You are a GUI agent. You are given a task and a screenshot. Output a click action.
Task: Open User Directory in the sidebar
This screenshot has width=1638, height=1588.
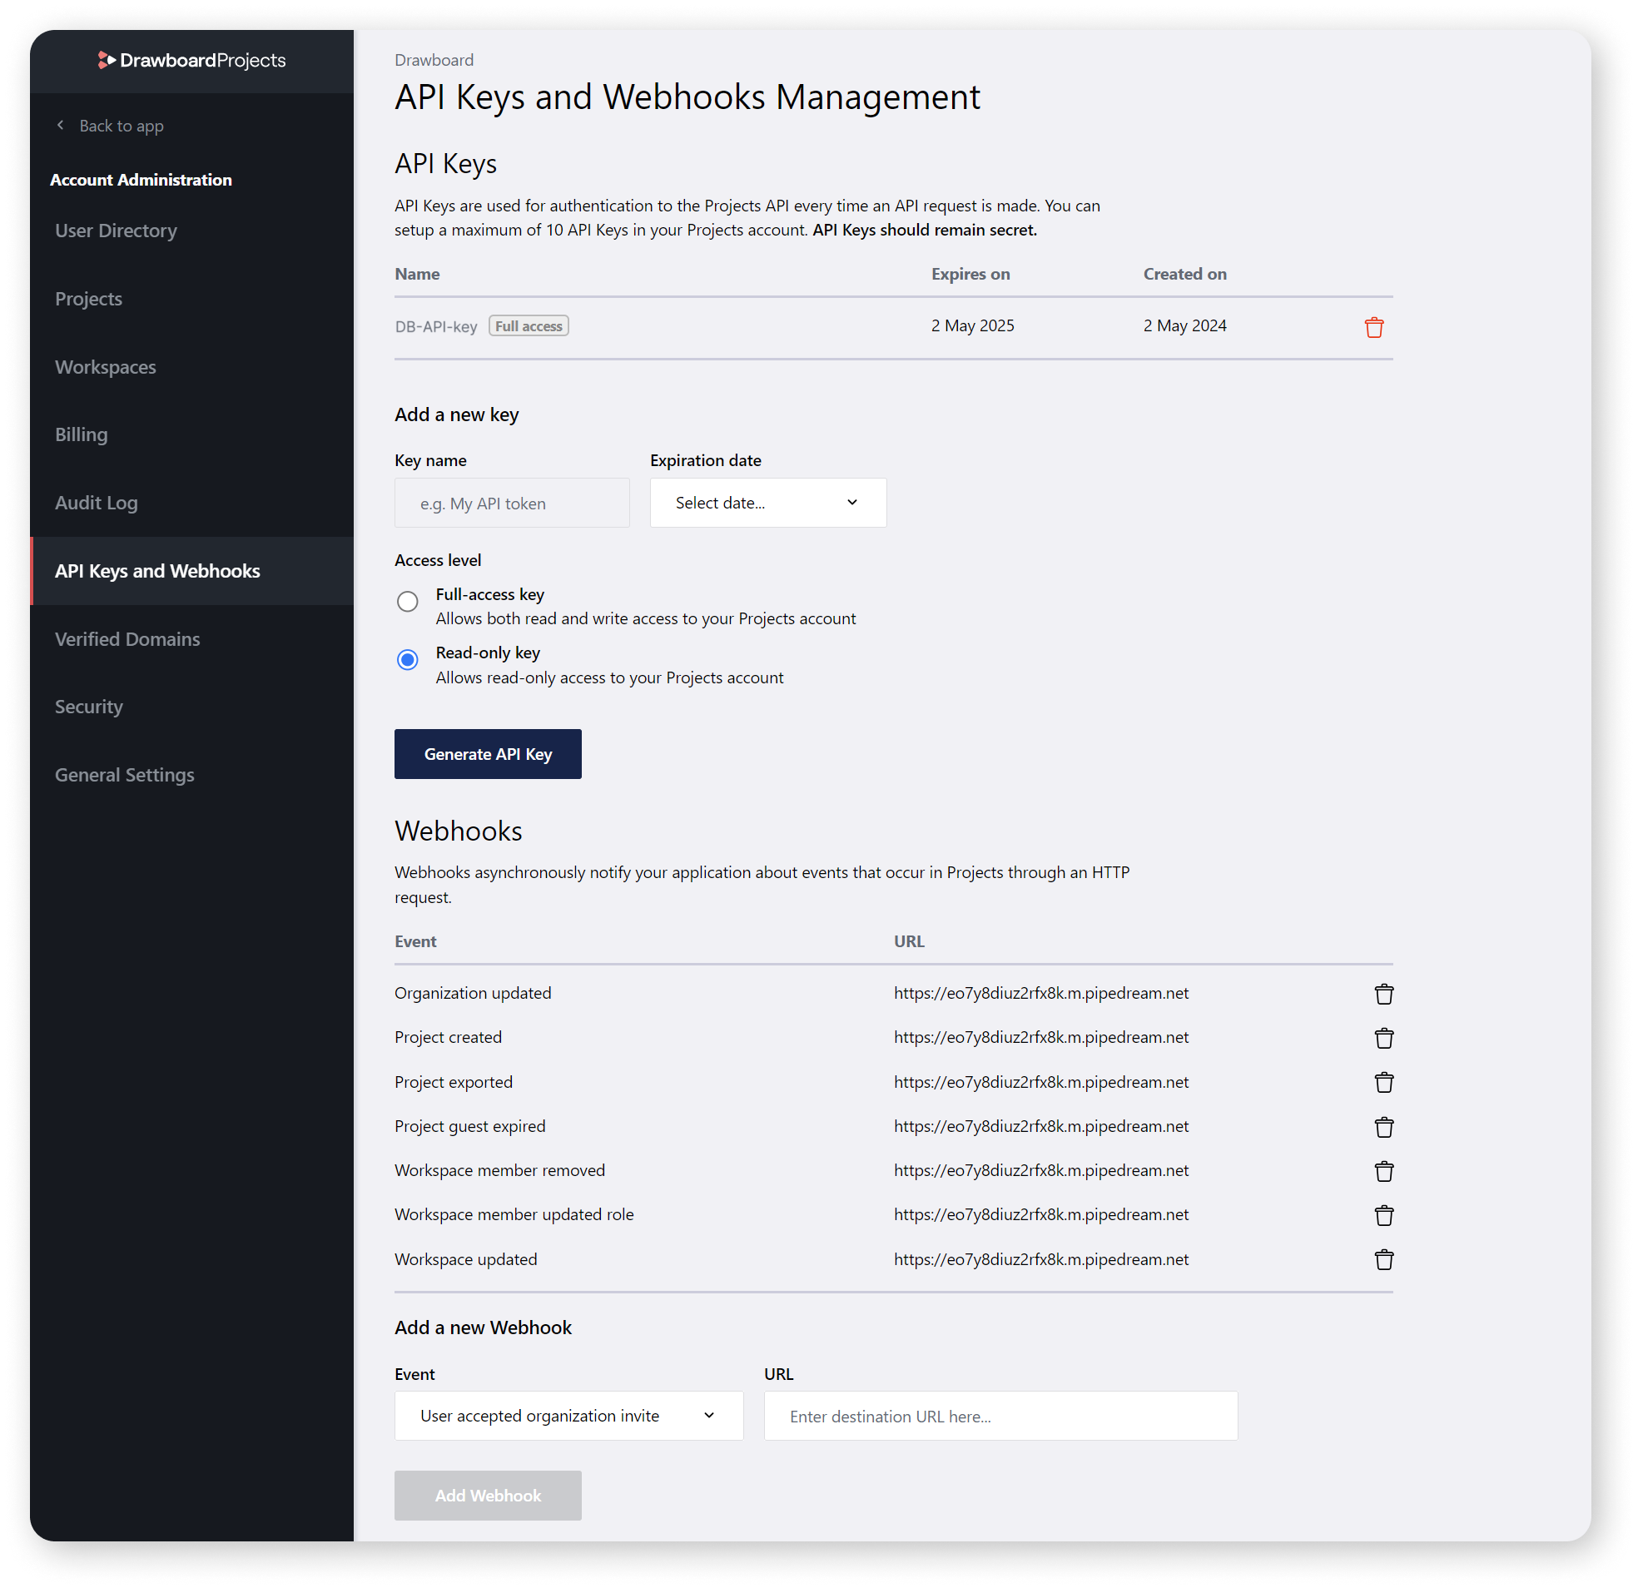click(x=191, y=231)
